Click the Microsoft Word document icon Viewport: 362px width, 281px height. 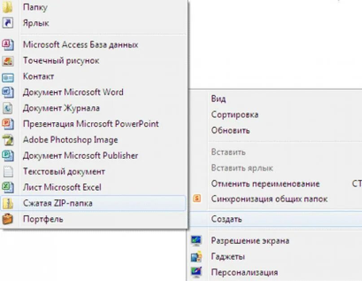click(8, 92)
